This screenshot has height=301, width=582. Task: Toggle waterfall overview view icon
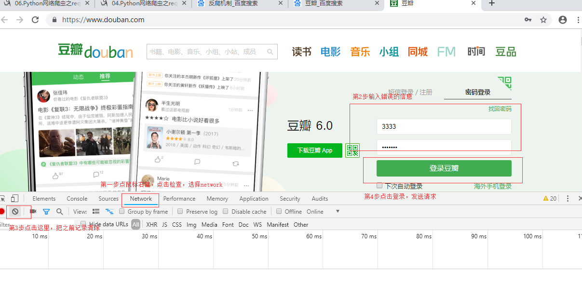[x=109, y=211]
